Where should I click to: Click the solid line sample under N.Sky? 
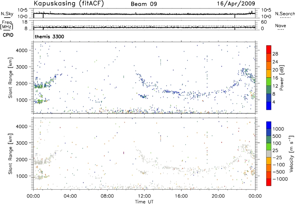pyautogui.click(x=7, y=18)
